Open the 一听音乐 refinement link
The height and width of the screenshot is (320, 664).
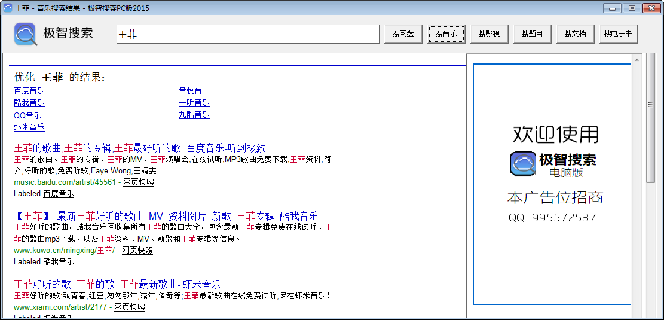point(194,102)
